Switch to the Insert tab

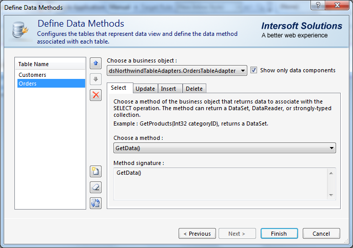pos(169,89)
